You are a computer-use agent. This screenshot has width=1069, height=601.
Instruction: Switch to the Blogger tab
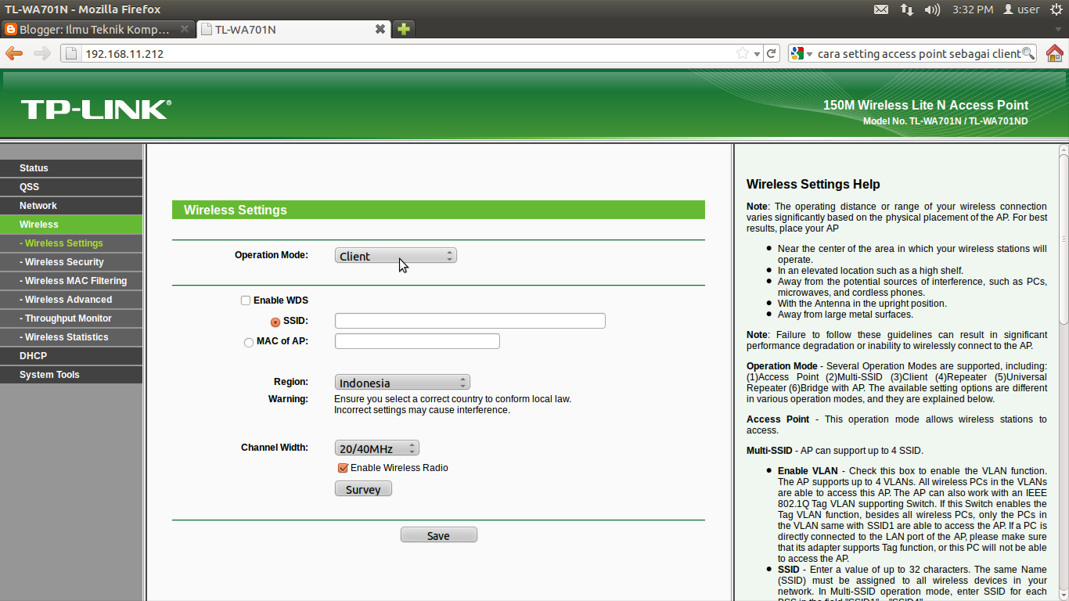coord(94,28)
